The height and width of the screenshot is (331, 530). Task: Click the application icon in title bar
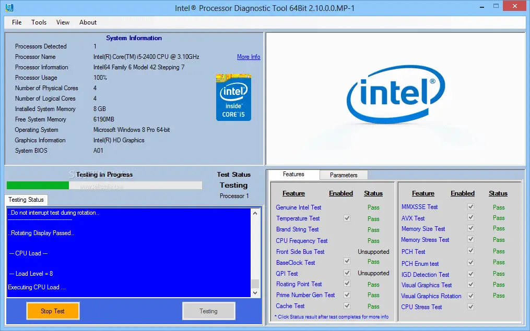point(9,7)
